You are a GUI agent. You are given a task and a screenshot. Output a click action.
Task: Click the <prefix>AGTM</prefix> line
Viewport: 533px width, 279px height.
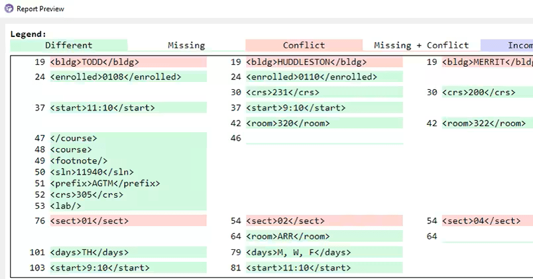(x=128, y=183)
